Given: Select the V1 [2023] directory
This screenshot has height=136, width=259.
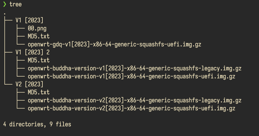Looking at the screenshot, I should coord(29,20).
